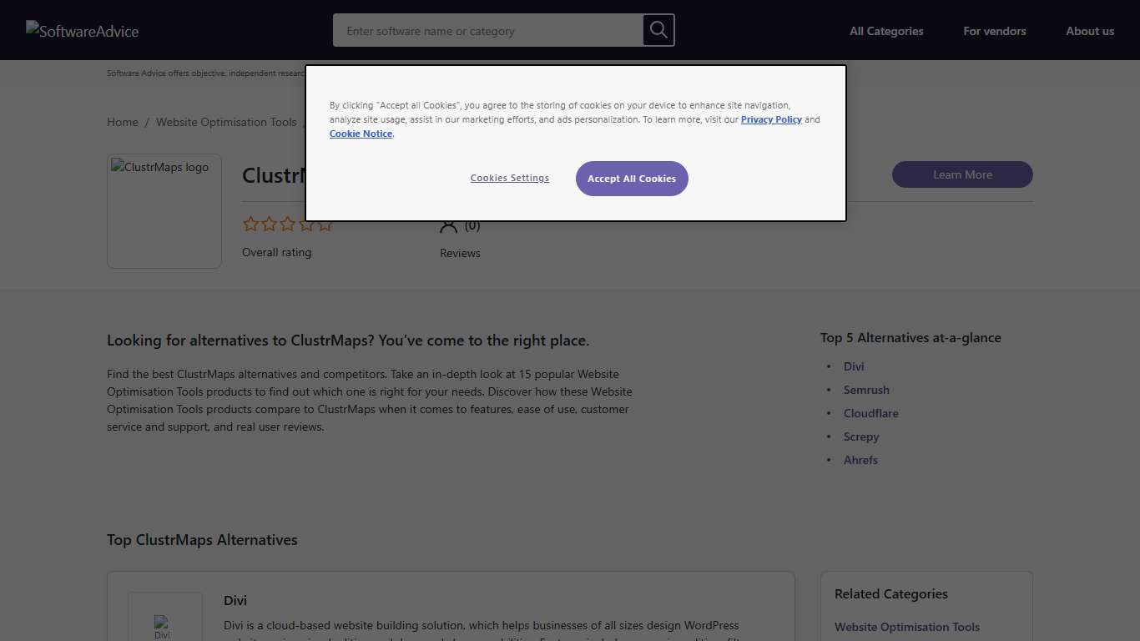Screen dimensions: 1140x641
Task: Open the Cookie Notice link
Action: [x=361, y=134]
